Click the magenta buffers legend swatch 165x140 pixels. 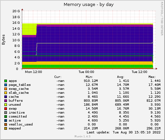[x=6, y=101]
